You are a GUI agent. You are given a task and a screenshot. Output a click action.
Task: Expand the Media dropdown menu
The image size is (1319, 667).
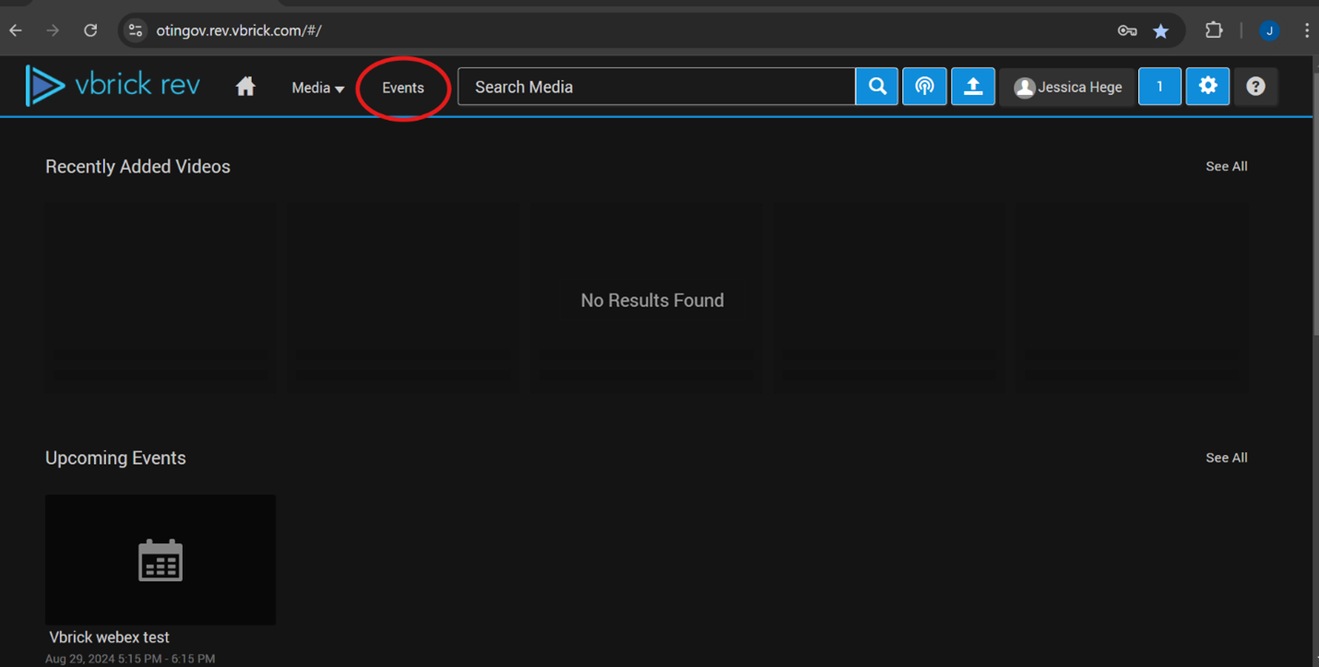click(317, 88)
